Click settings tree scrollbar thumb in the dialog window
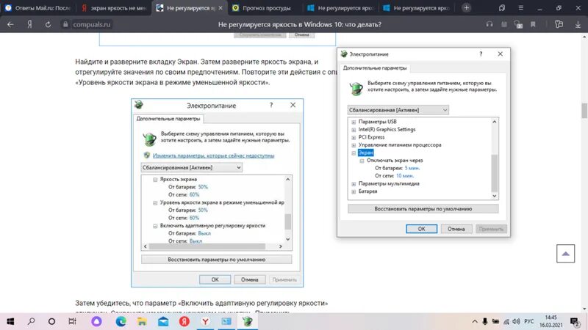The height and width of the screenshot is (330, 588). click(x=494, y=173)
